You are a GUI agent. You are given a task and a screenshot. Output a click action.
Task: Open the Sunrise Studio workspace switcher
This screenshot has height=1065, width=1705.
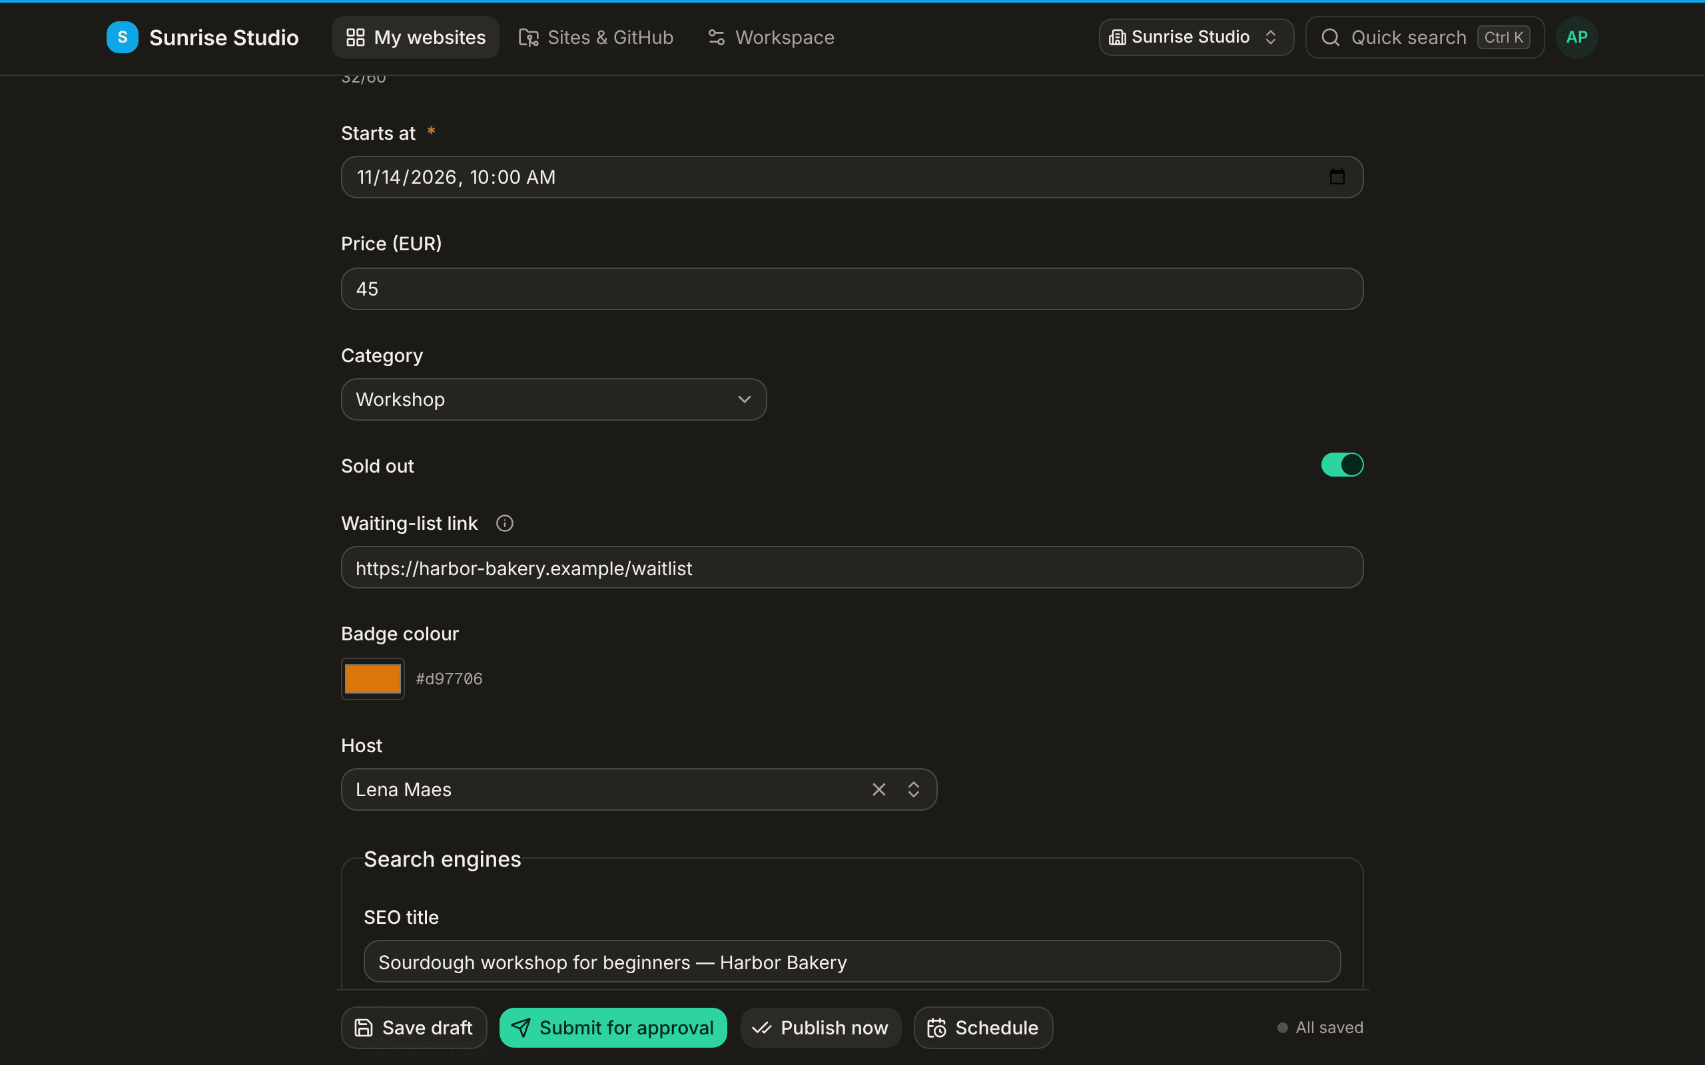(1195, 37)
